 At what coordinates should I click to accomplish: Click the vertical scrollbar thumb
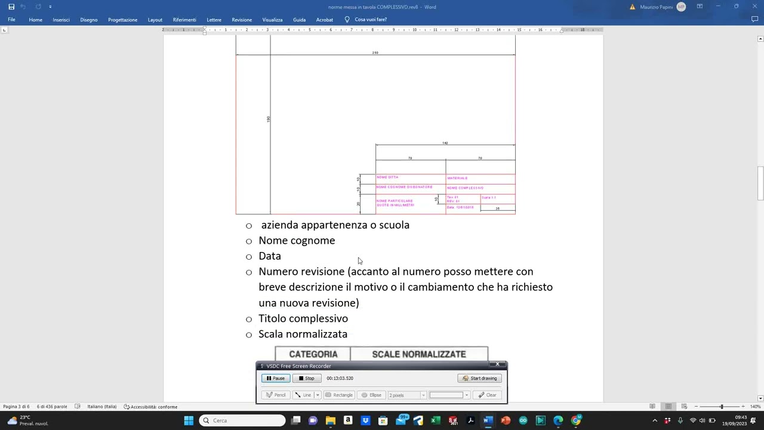[x=760, y=183]
